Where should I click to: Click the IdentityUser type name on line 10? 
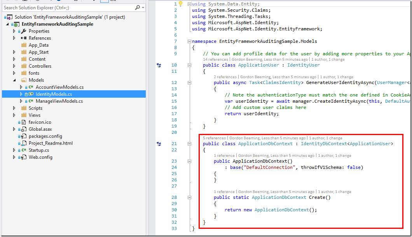tap(304, 65)
